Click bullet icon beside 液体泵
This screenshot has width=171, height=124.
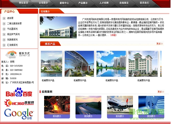point(4,18)
